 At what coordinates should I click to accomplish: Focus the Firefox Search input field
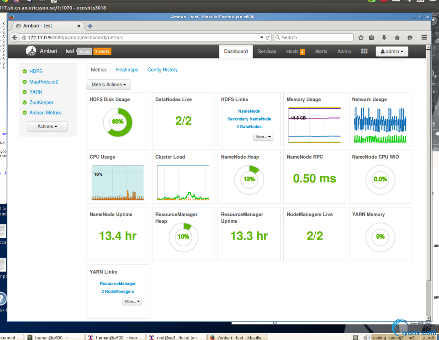click(x=313, y=37)
